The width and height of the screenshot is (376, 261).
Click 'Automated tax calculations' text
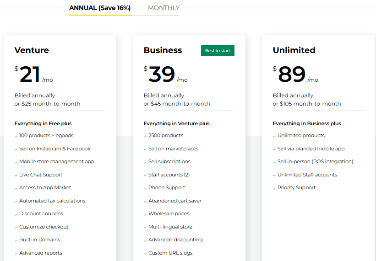click(x=52, y=201)
